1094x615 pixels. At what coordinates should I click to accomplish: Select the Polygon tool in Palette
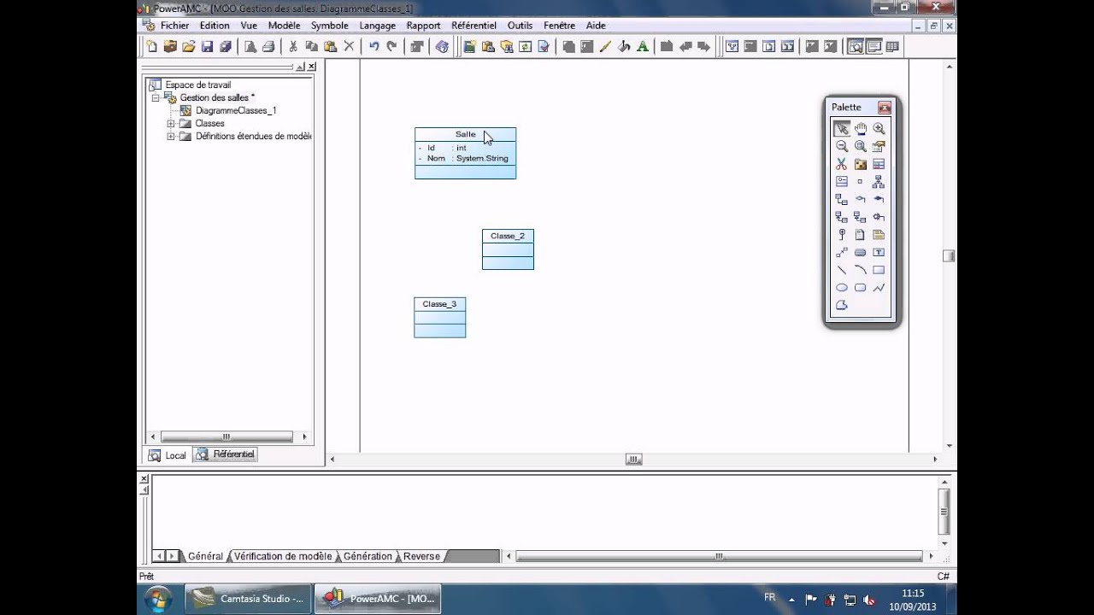[842, 305]
